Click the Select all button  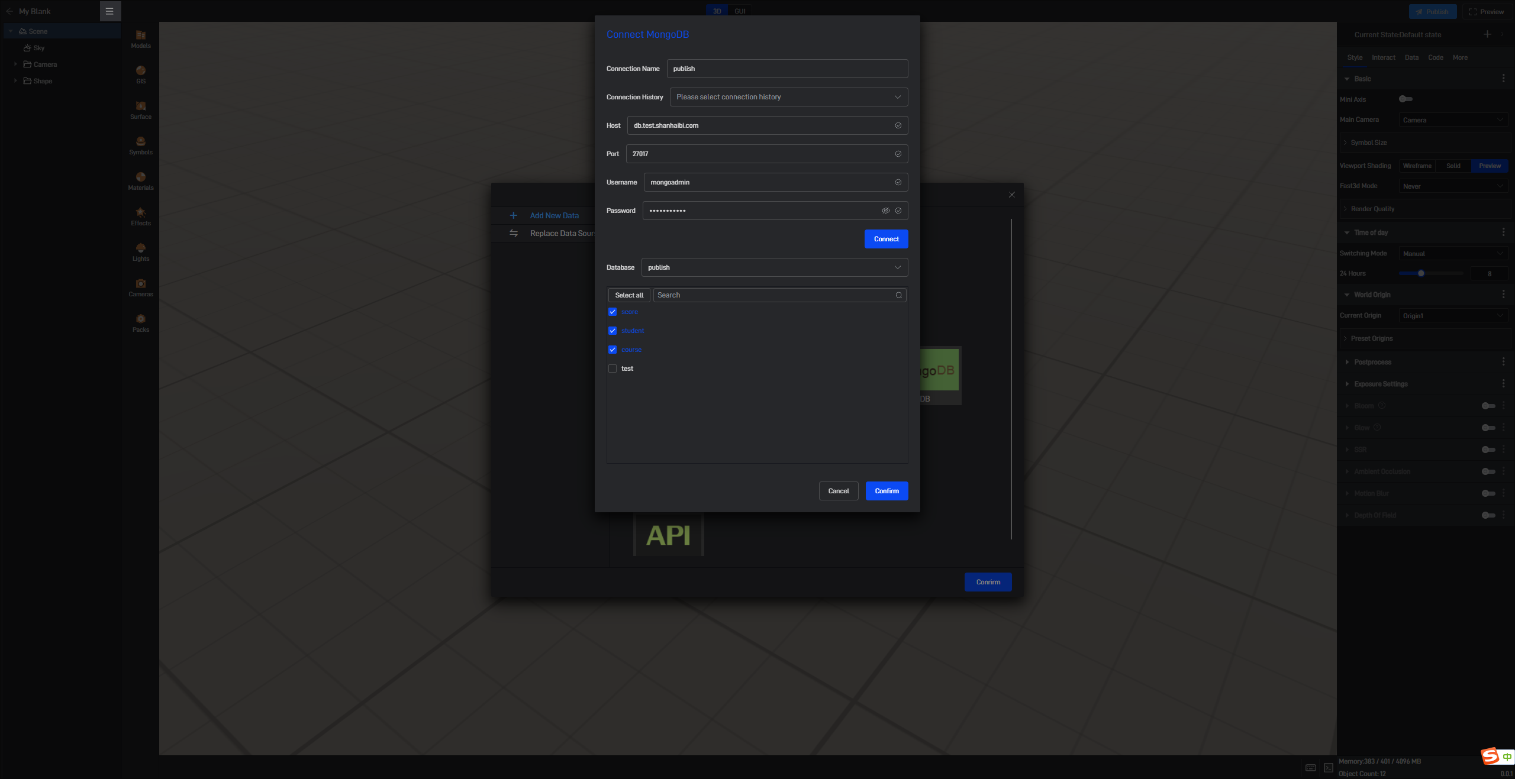click(629, 295)
